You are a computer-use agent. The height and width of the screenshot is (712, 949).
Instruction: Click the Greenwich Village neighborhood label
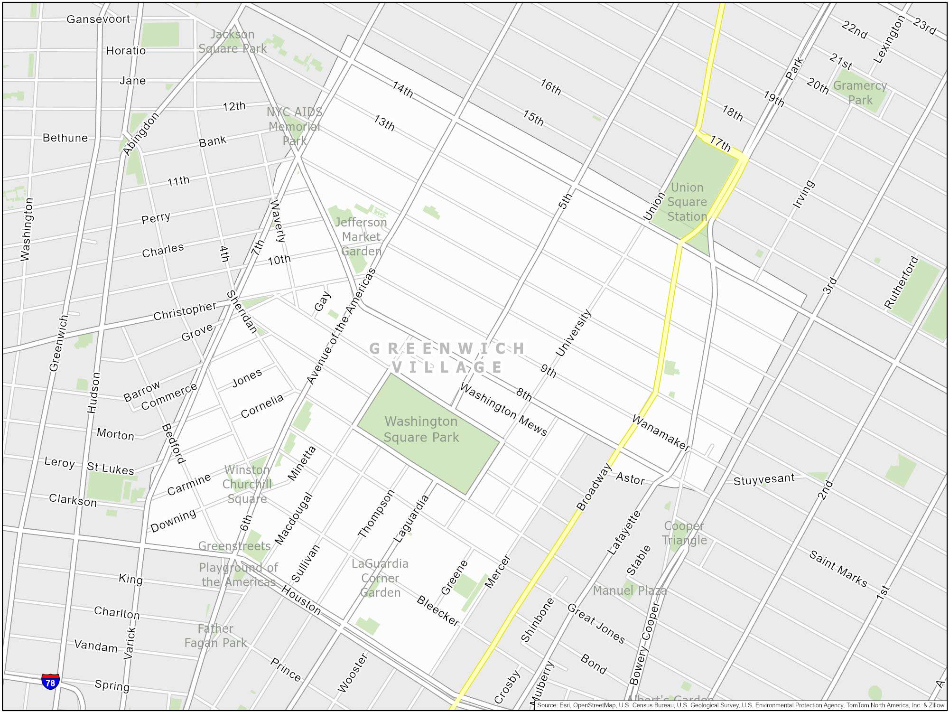click(x=447, y=358)
